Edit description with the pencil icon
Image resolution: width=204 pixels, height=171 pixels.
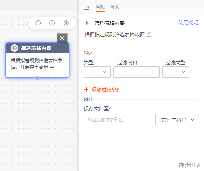(x=149, y=34)
